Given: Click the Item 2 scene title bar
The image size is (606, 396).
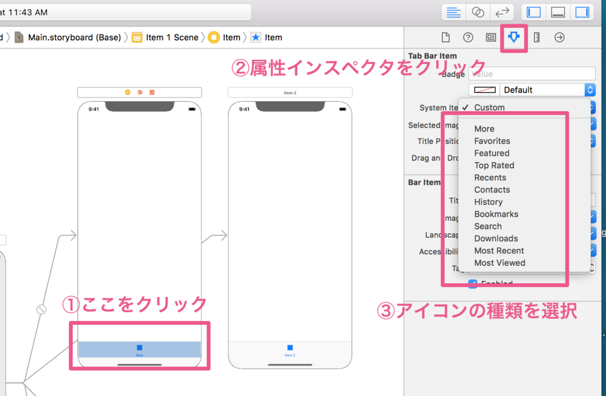Looking at the screenshot, I should 290,92.
